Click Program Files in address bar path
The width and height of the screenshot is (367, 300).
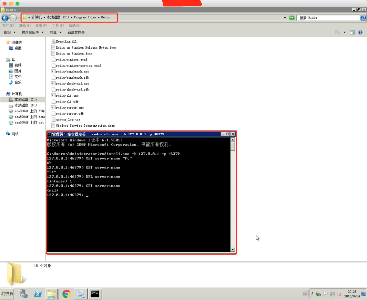pos(85,17)
